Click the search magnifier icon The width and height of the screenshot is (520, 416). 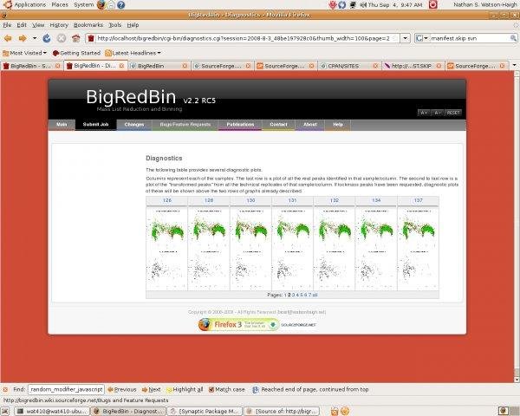513,38
